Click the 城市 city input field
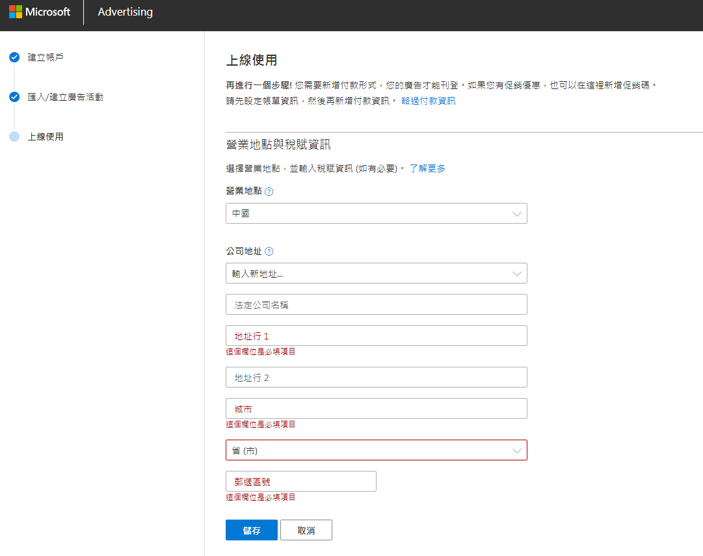This screenshot has height=556, width=703. point(376,408)
